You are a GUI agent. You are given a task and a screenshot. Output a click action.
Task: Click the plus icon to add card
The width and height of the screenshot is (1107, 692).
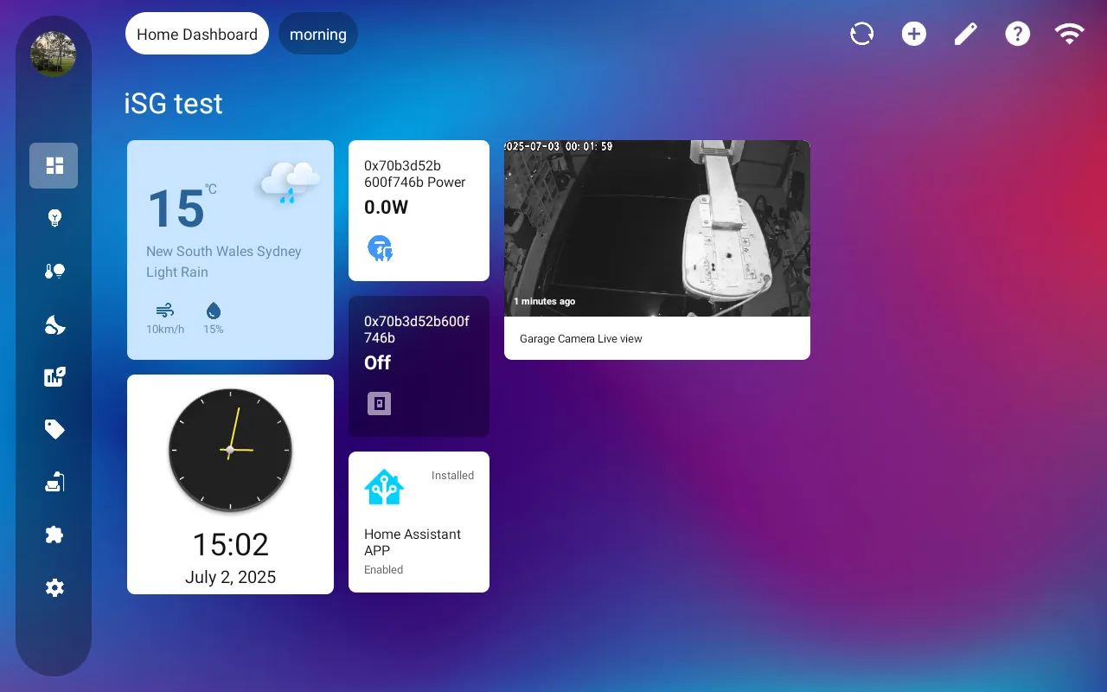tap(913, 34)
